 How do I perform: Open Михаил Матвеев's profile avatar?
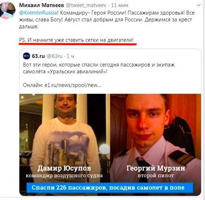coord(8,10)
